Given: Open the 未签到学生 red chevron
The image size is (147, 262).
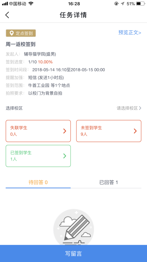Looking at the screenshot, I should click(135, 131).
